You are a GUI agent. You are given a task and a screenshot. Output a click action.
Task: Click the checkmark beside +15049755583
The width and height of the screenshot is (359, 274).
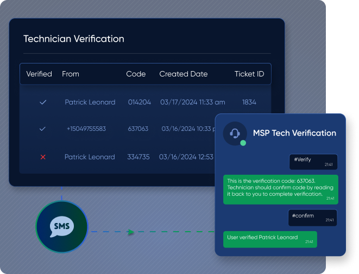pos(43,129)
